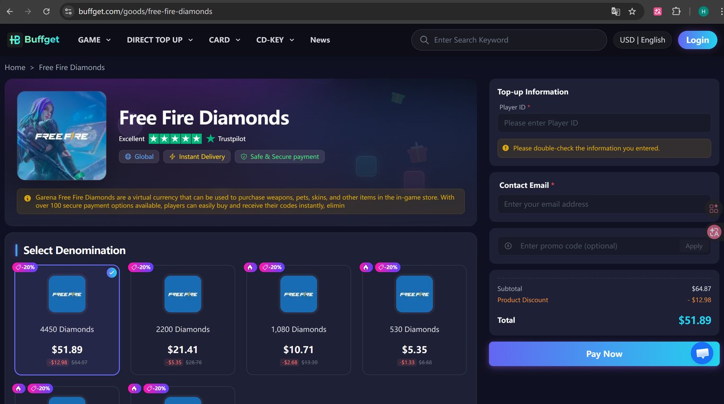The image size is (724, 404).
Task: Select the 2200 Diamonds denomination
Action: 183,320
